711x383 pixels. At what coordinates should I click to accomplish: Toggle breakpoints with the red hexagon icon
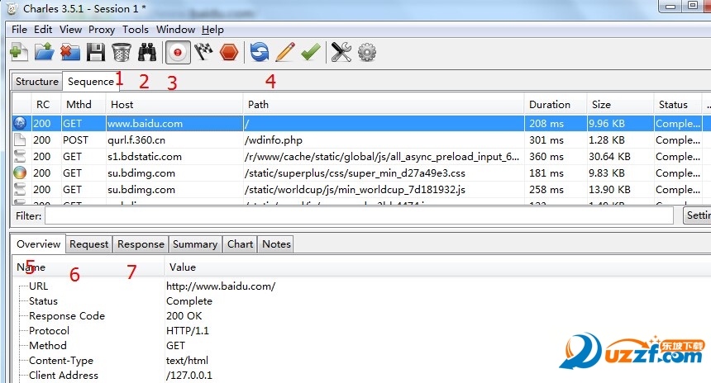(229, 52)
